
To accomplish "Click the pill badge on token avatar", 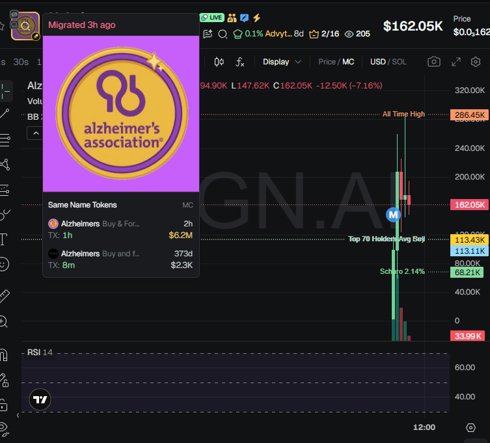I will [36, 36].
